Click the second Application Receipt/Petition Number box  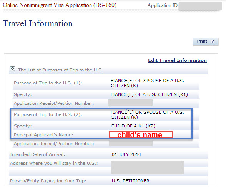(x=131, y=143)
